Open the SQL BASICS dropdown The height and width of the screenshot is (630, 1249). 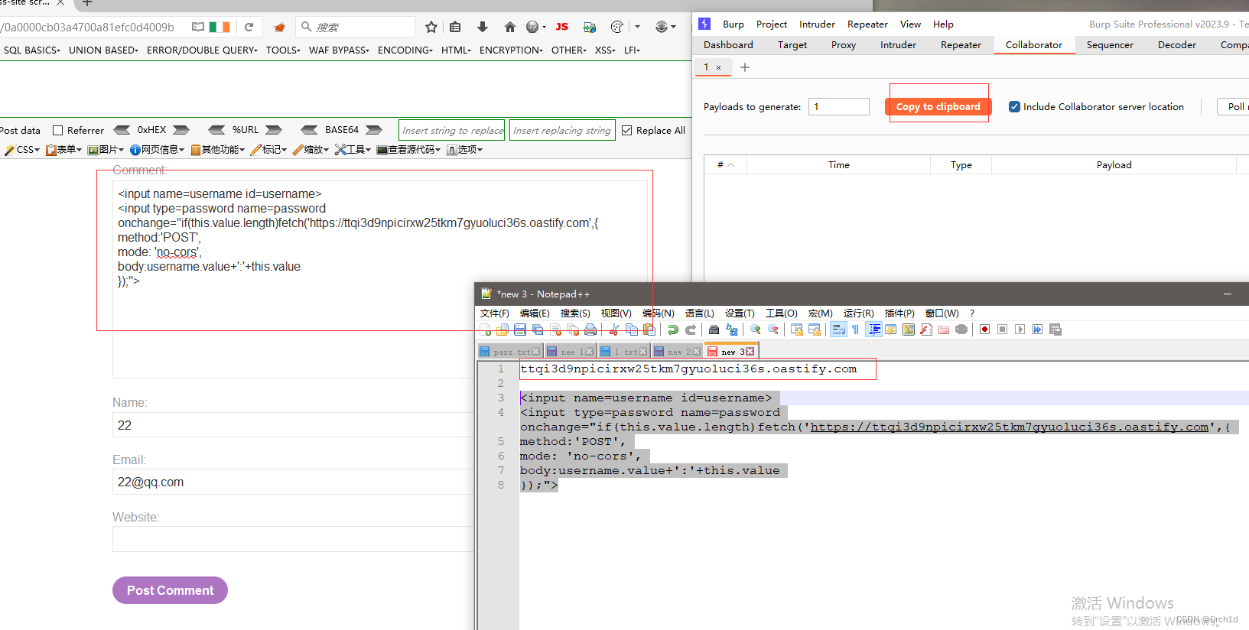pyautogui.click(x=32, y=50)
